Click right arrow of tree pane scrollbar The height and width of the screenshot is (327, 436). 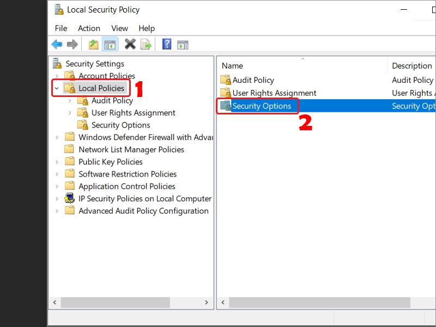(x=207, y=302)
